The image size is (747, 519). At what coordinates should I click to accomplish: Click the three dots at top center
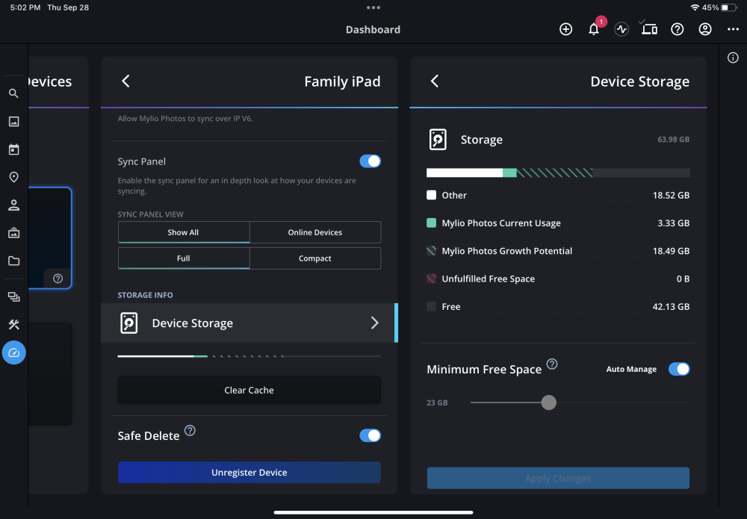[373, 7]
